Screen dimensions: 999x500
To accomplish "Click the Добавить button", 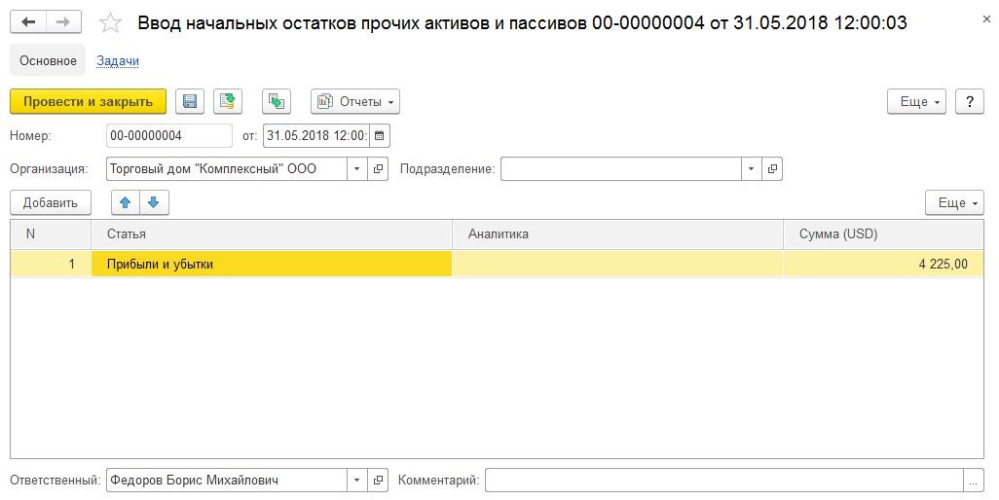I will click(51, 203).
